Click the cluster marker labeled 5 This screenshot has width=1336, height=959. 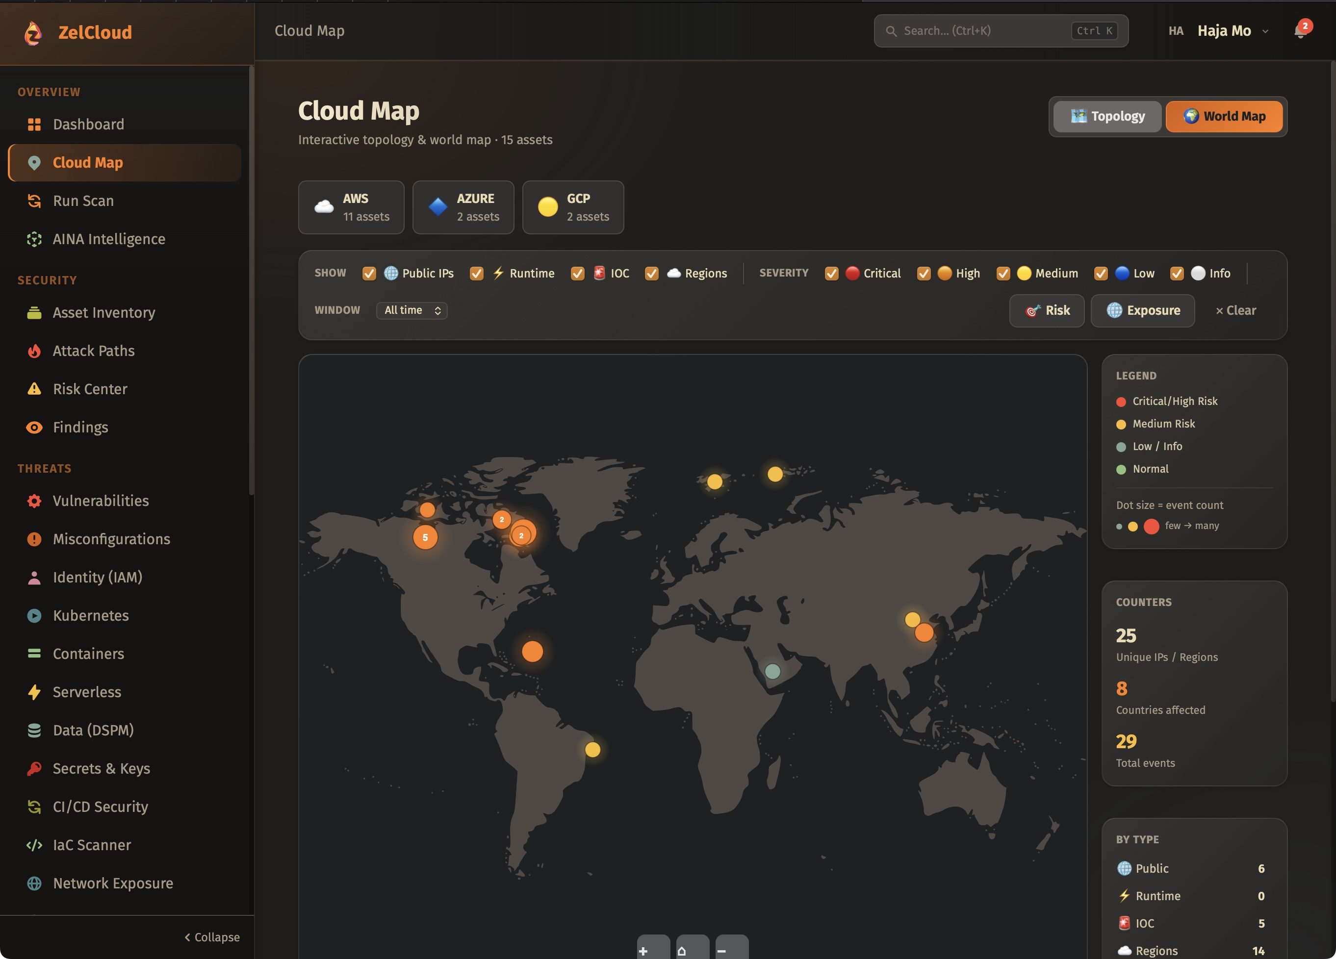click(x=425, y=537)
